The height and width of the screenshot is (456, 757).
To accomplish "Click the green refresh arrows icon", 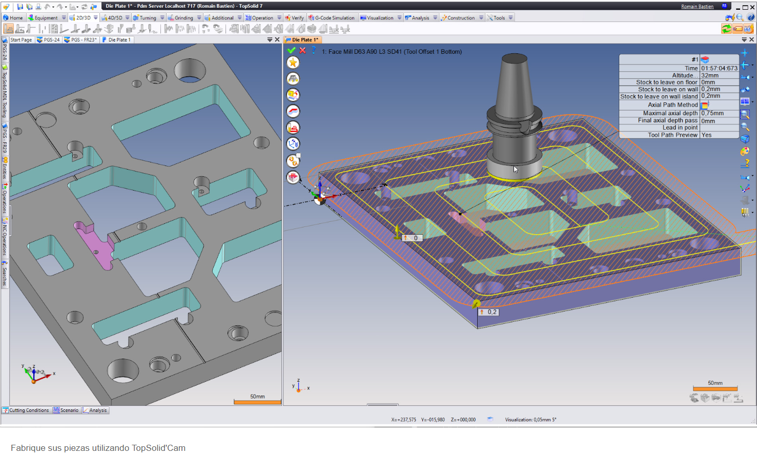I will (x=726, y=29).
